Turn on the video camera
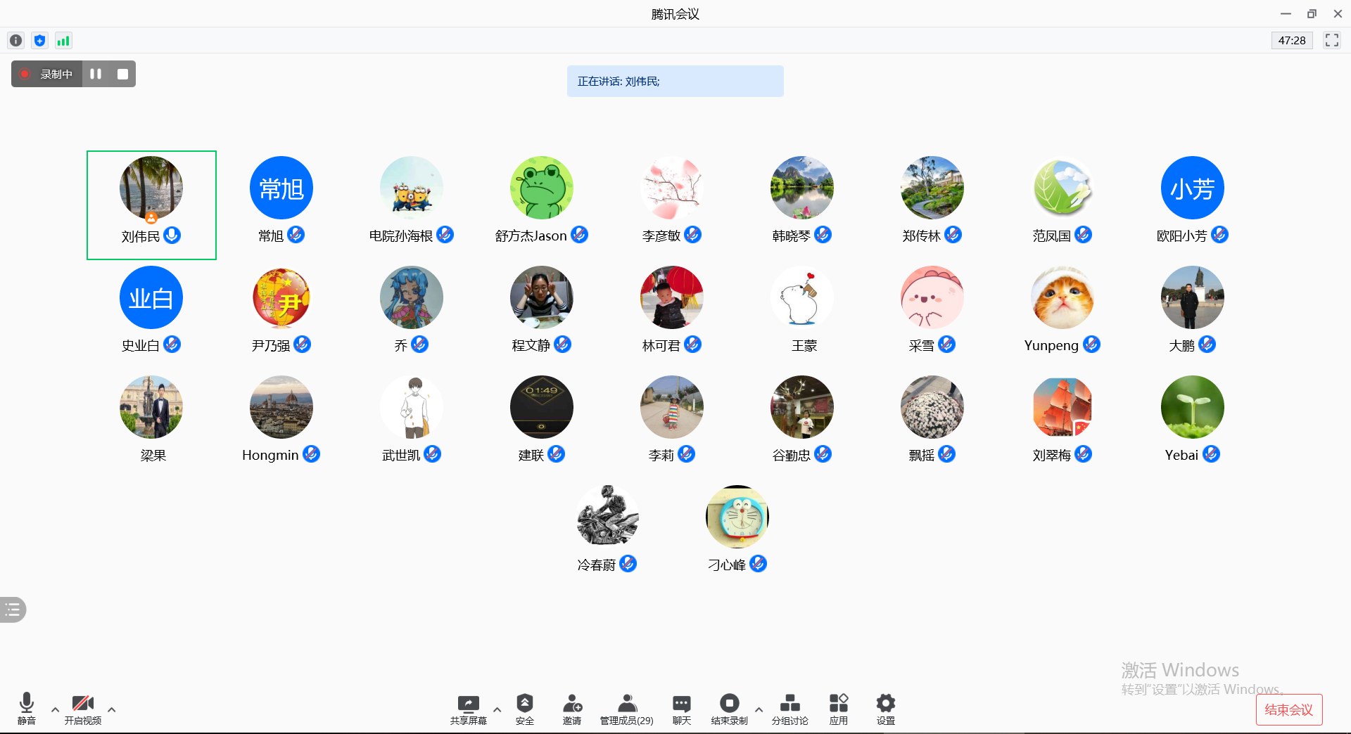Viewport: 1351px width, 734px height. click(x=83, y=709)
